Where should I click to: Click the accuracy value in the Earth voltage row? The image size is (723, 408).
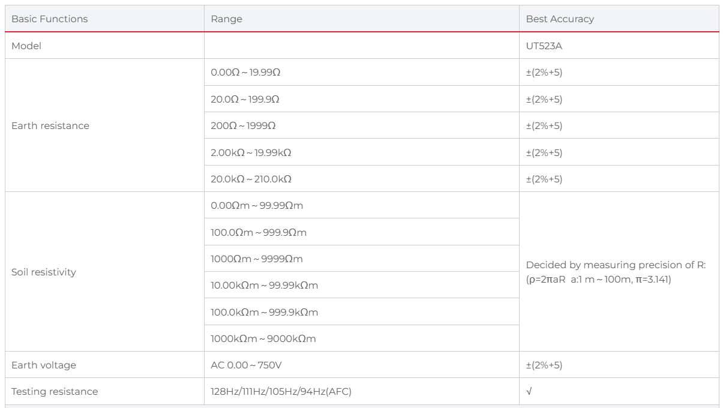[544, 365]
